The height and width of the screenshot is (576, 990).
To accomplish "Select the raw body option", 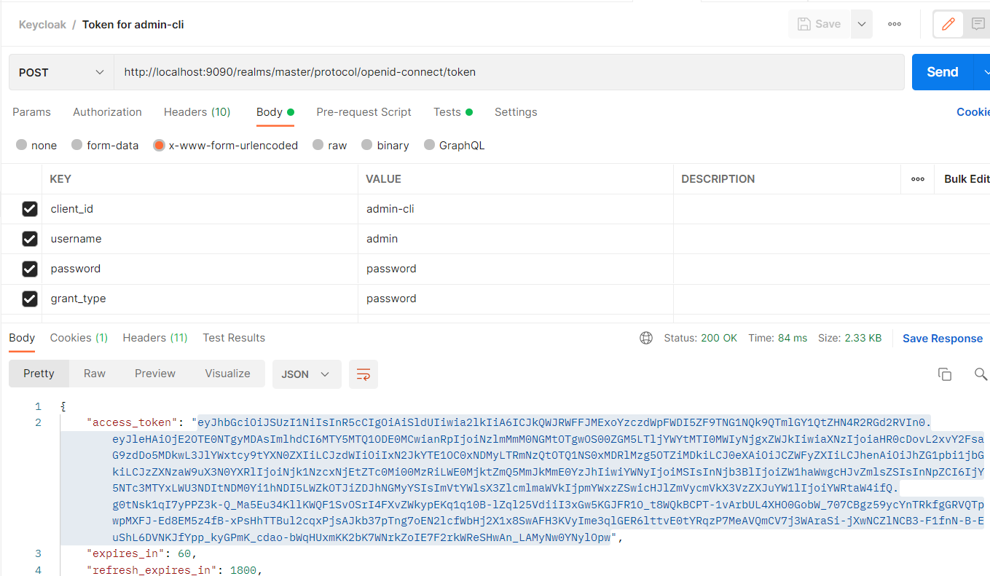I will click(318, 145).
